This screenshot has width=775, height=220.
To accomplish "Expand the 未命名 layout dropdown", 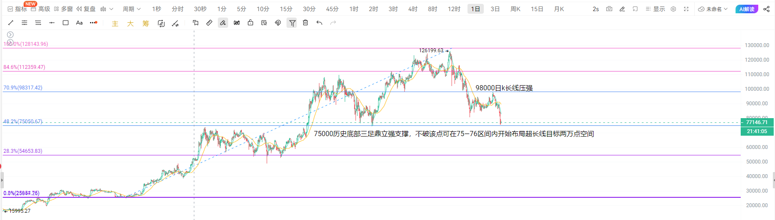I will coord(713,9).
